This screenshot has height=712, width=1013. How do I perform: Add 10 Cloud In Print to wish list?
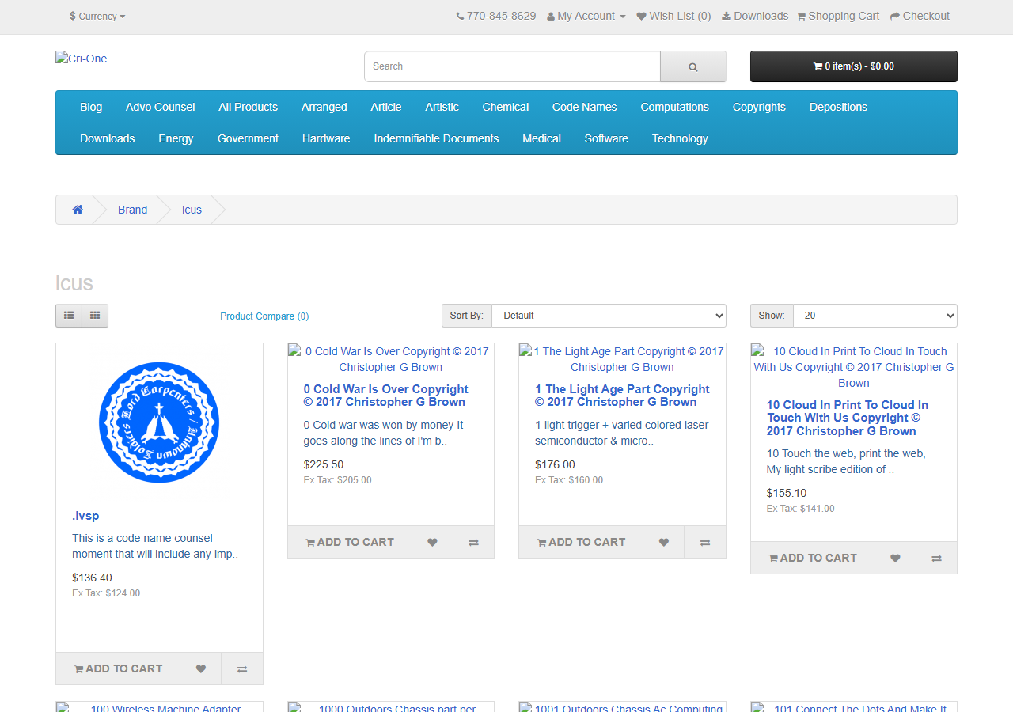[895, 558]
